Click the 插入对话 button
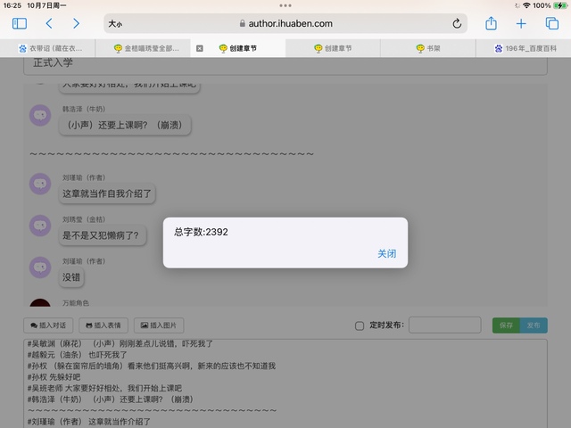 pos(48,325)
